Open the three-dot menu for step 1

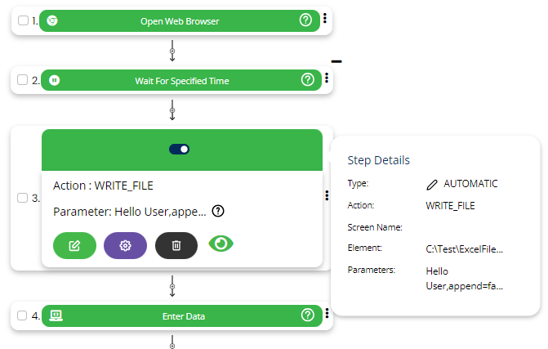325,18
